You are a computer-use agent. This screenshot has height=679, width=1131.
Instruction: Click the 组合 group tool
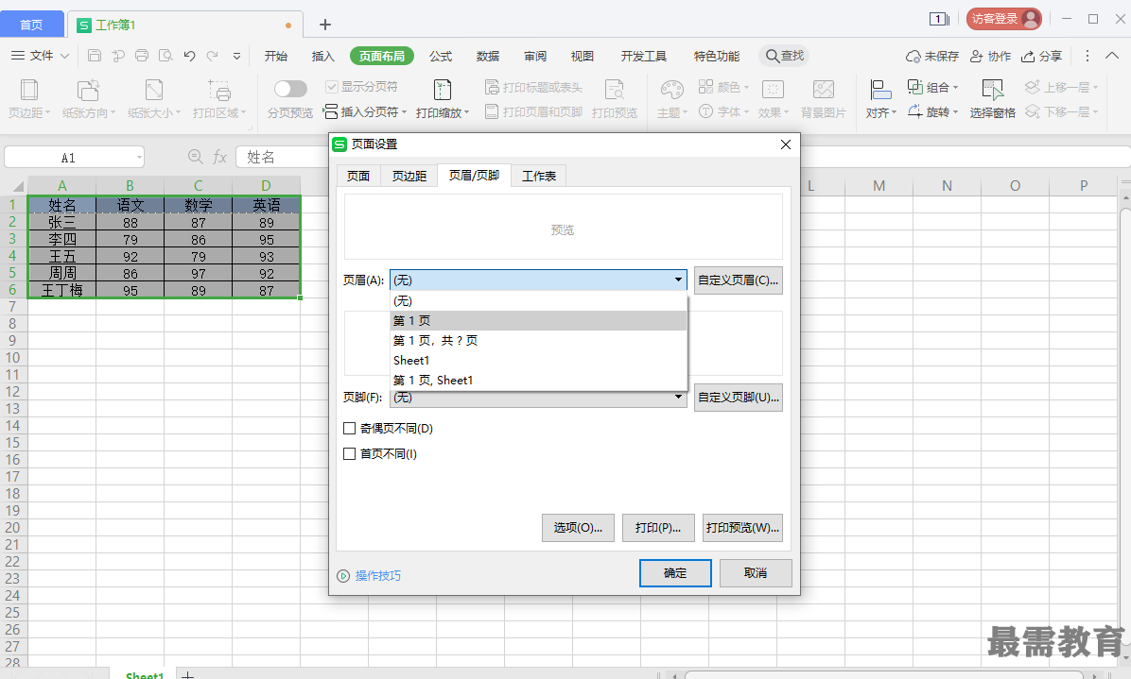(x=932, y=87)
